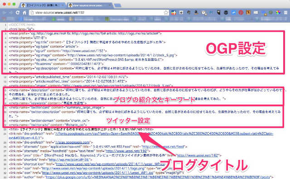Open the fonts.googleapis.com dns-prefetch link
Viewport: 290px width, 179px height.
[164, 134]
